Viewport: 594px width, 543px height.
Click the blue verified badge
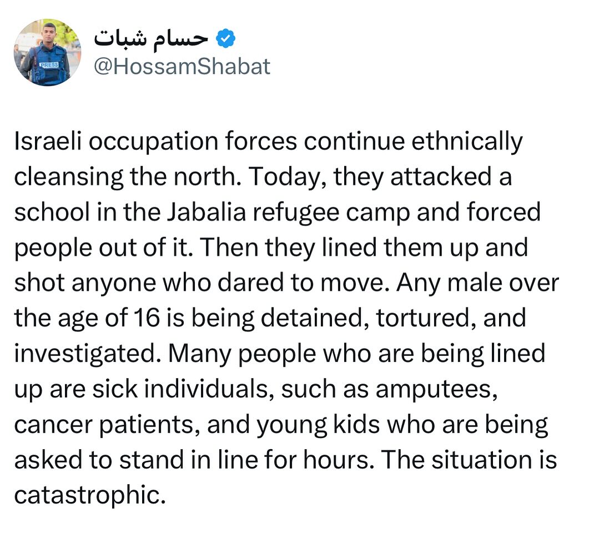225,39
